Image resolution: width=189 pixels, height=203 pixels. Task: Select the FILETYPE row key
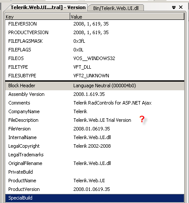[18, 67]
